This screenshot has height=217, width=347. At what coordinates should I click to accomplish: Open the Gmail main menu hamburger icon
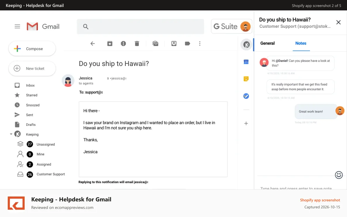point(17,26)
